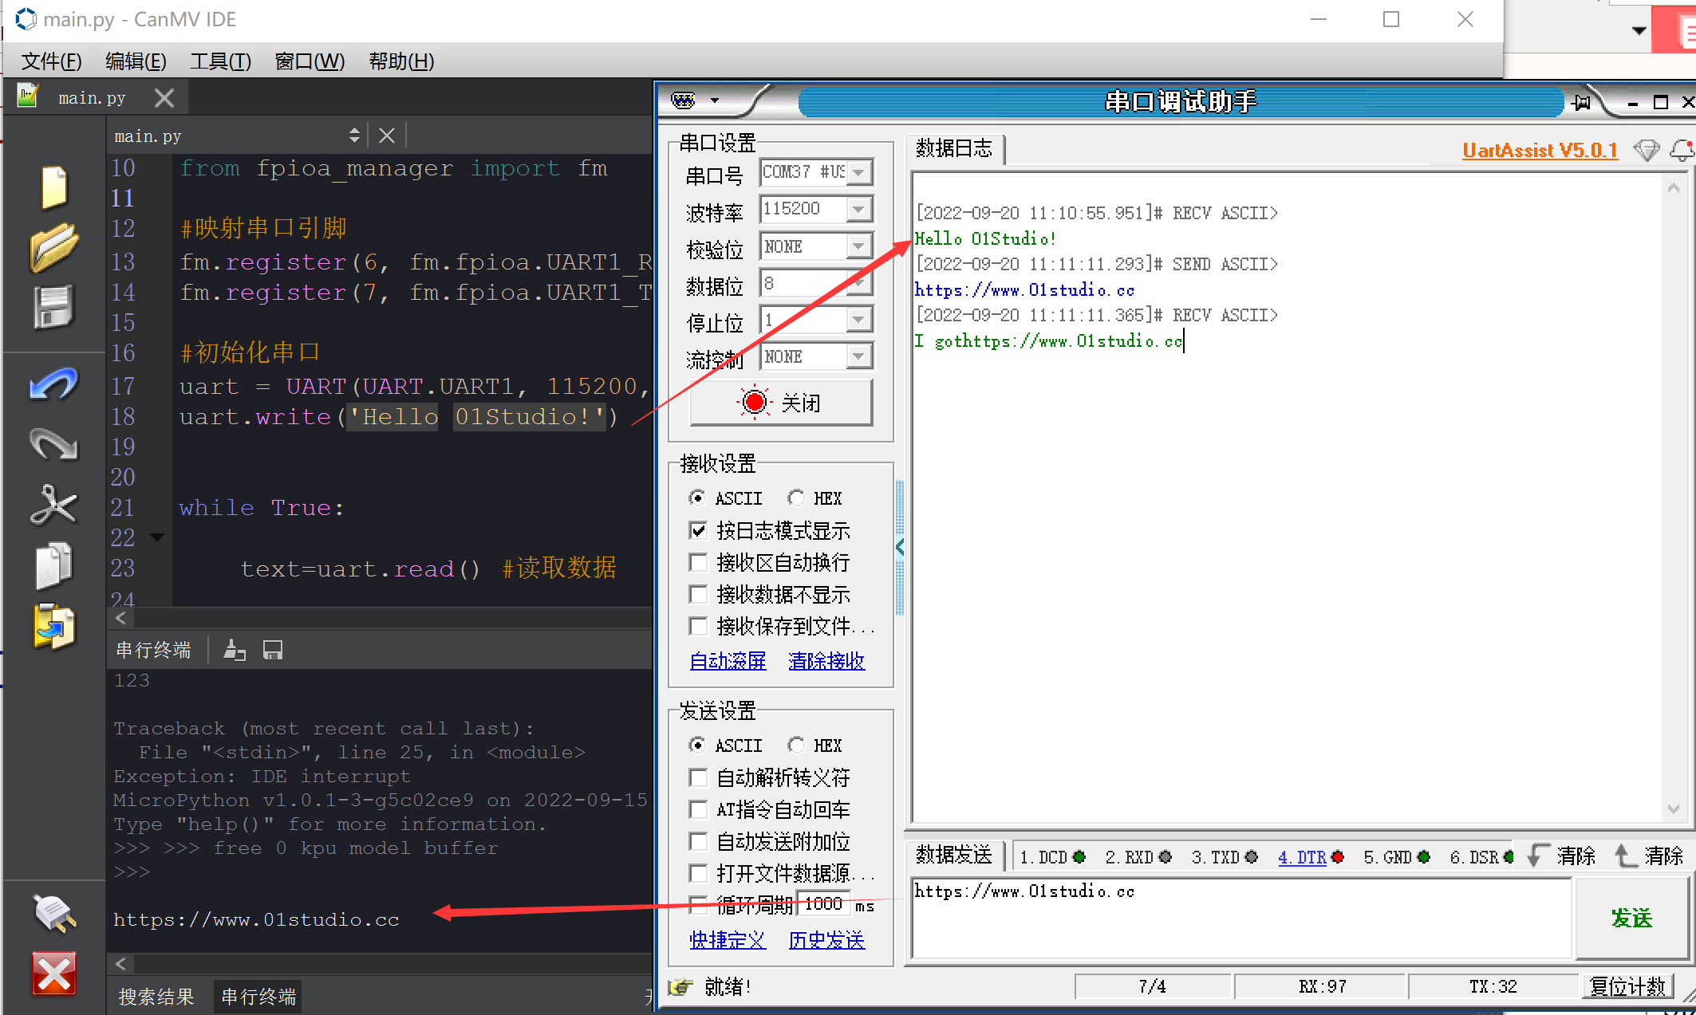Enable 接收保存到文件 checkbox
The image size is (1696, 1015).
[698, 627]
